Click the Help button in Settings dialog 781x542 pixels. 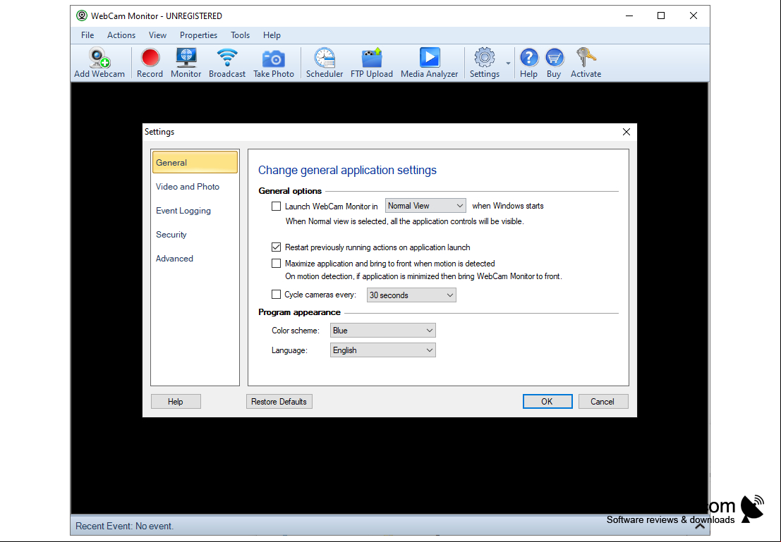pyautogui.click(x=176, y=402)
